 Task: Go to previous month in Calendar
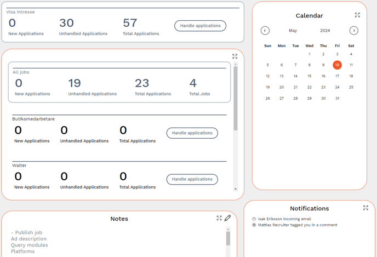(265, 31)
